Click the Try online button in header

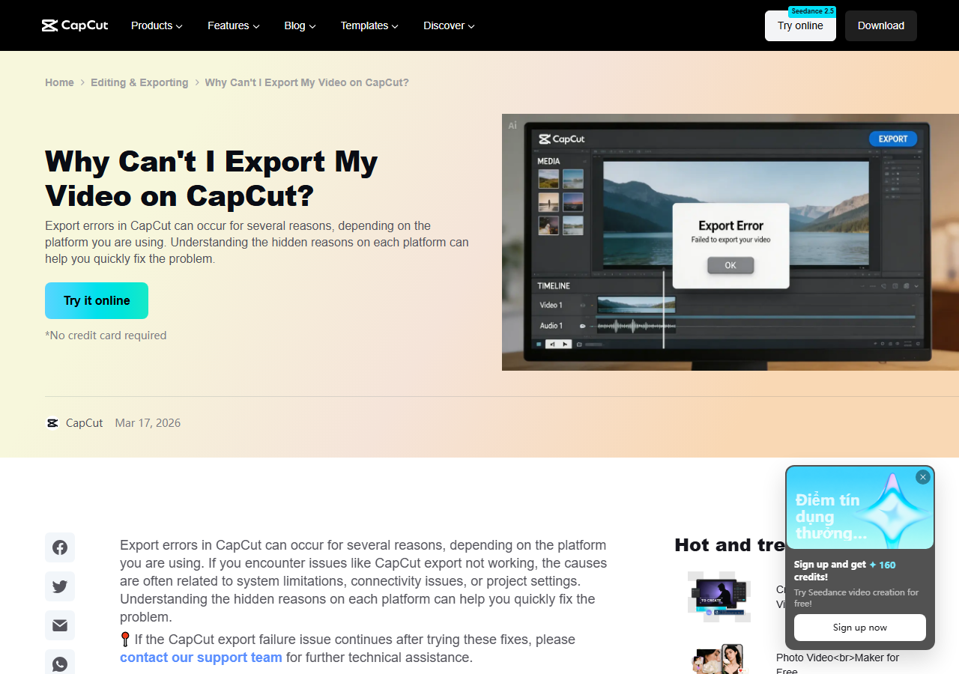pos(800,25)
